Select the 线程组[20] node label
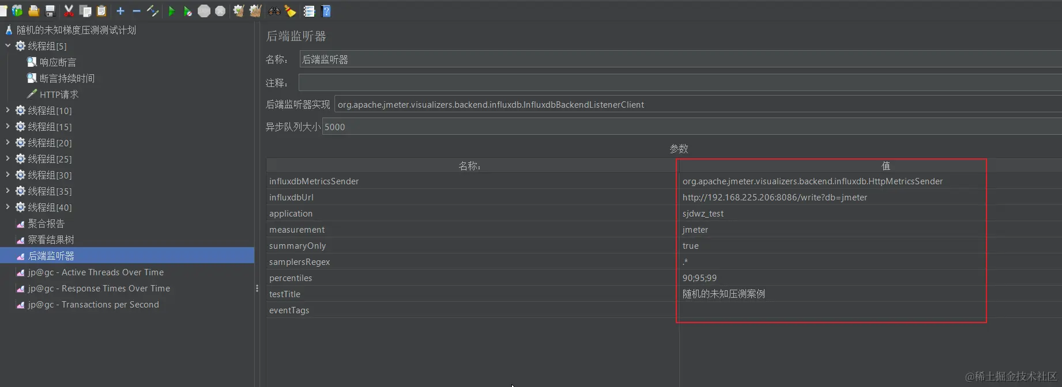Screen dimensions: 1062x387 tap(50, 143)
